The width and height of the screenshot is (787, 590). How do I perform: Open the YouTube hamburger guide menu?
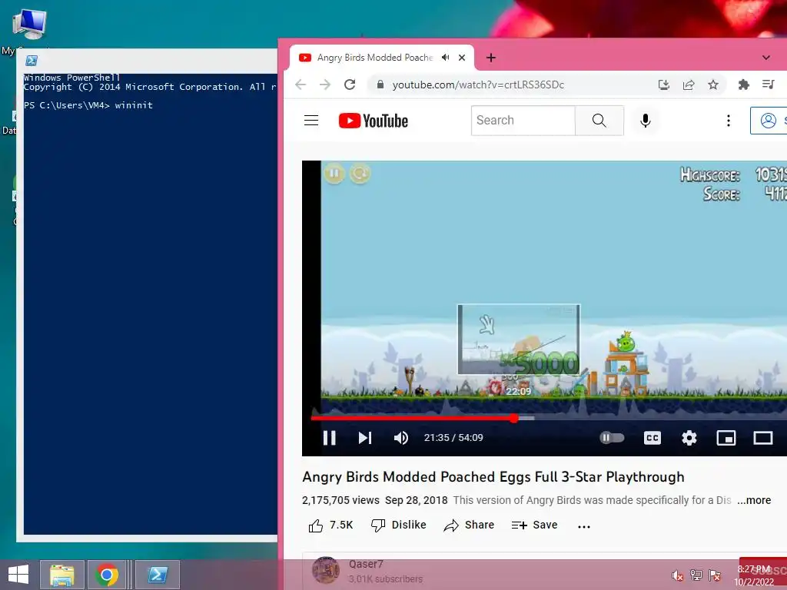point(311,121)
